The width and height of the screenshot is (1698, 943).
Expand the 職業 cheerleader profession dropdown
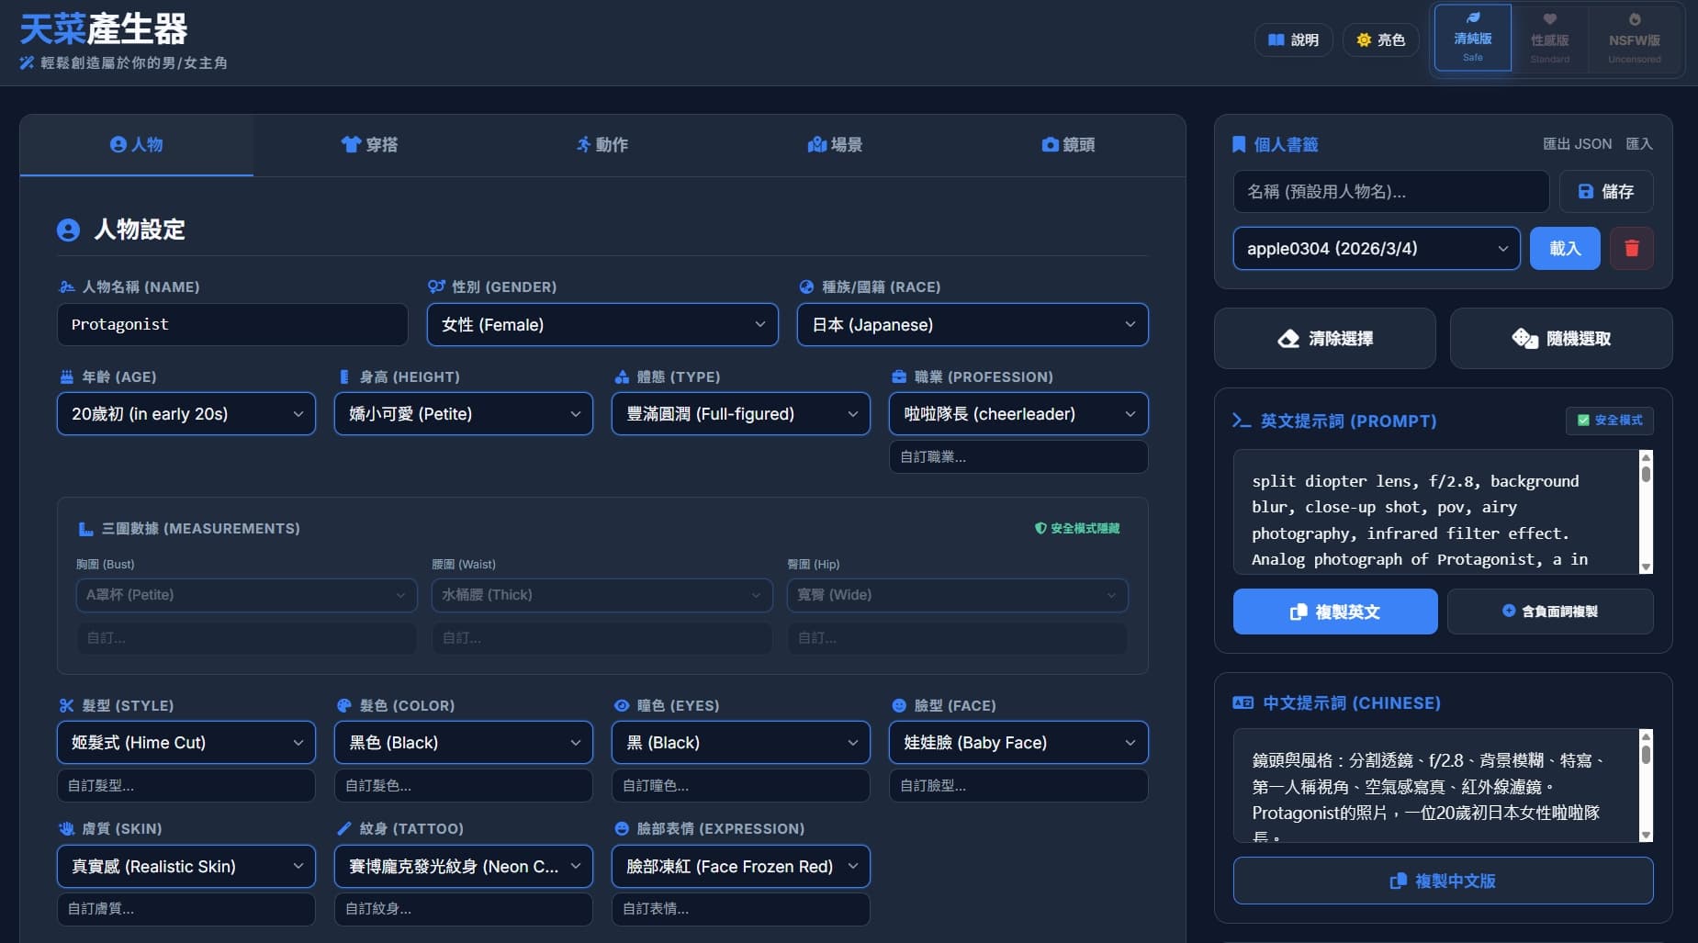[x=1018, y=414]
